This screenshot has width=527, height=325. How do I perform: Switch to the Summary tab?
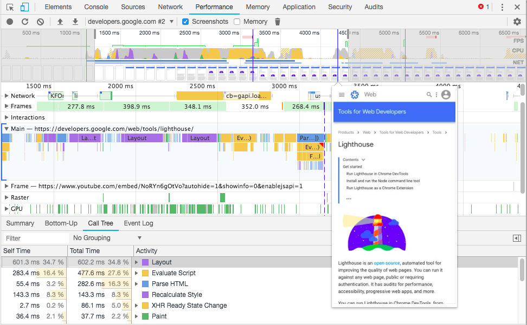(20, 223)
